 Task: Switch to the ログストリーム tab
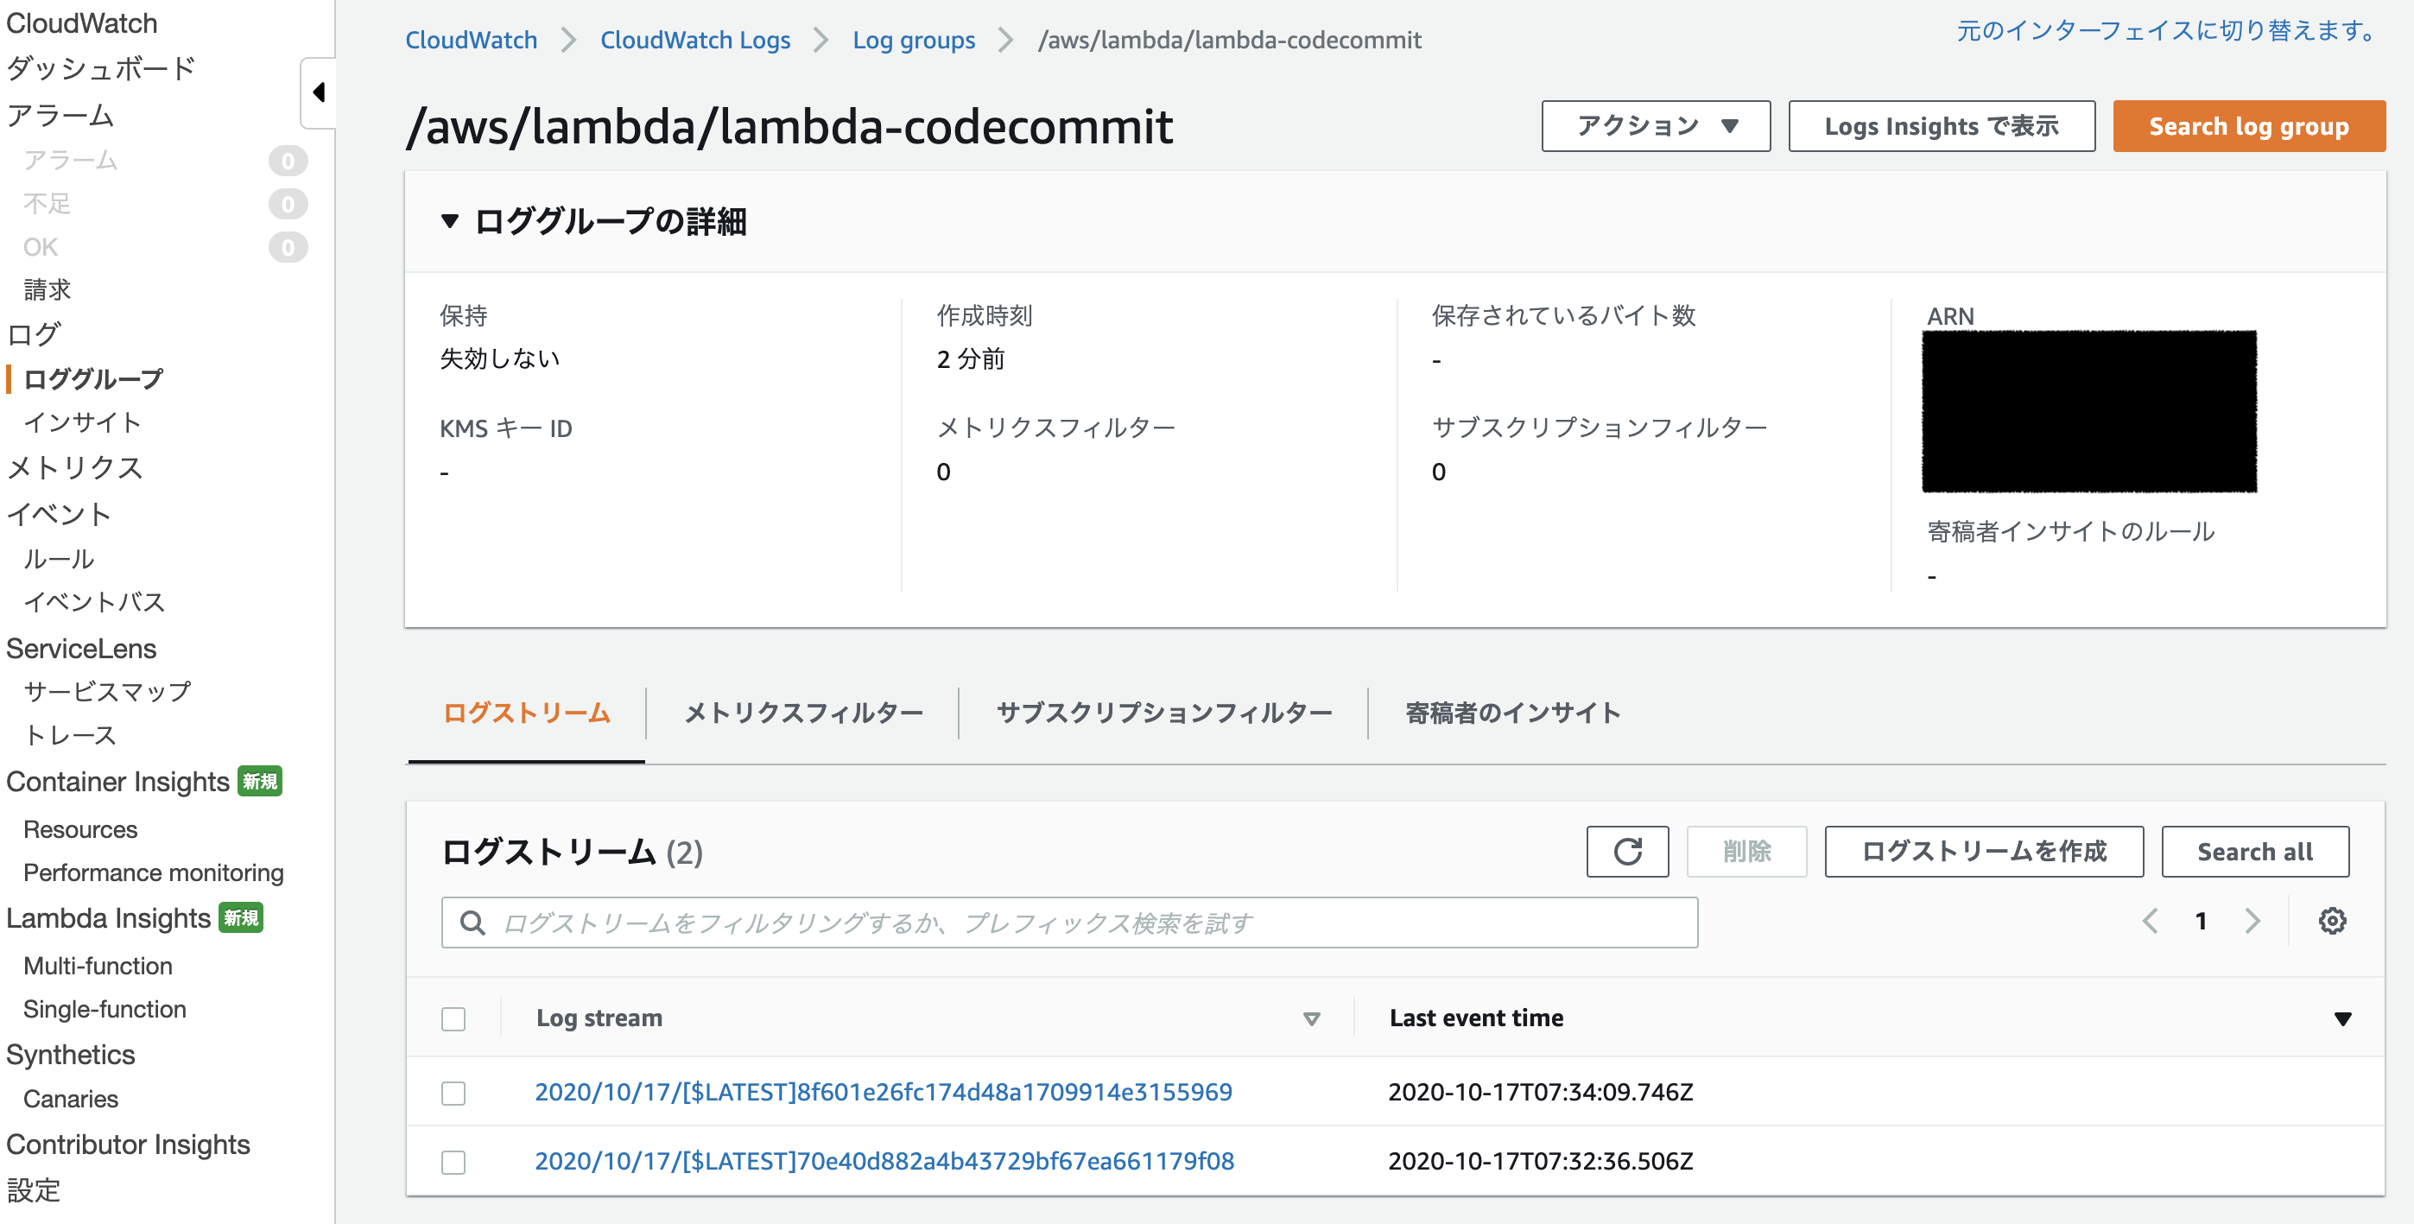pos(527,713)
